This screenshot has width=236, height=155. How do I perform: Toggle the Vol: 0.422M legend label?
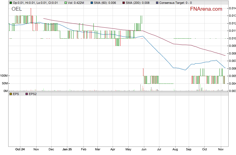77,3
